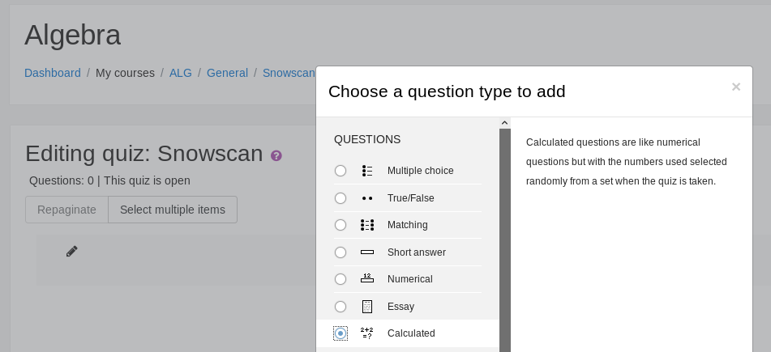Image resolution: width=771 pixels, height=352 pixels.
Task: Close the question type chooser dialog
Action: tap(735, 87)
